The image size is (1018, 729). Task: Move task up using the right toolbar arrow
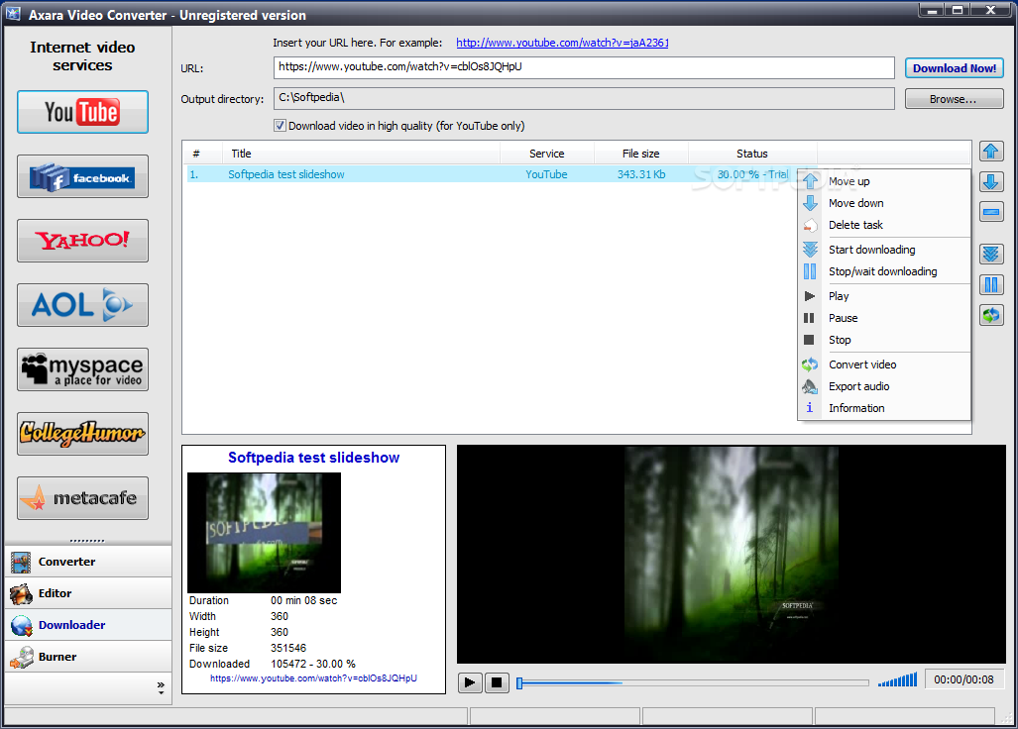(990, 152)
